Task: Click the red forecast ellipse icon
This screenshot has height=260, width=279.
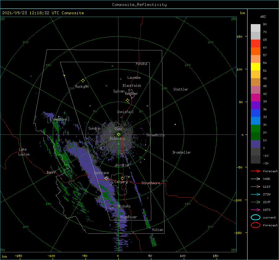Action: (x=255, y=225)
